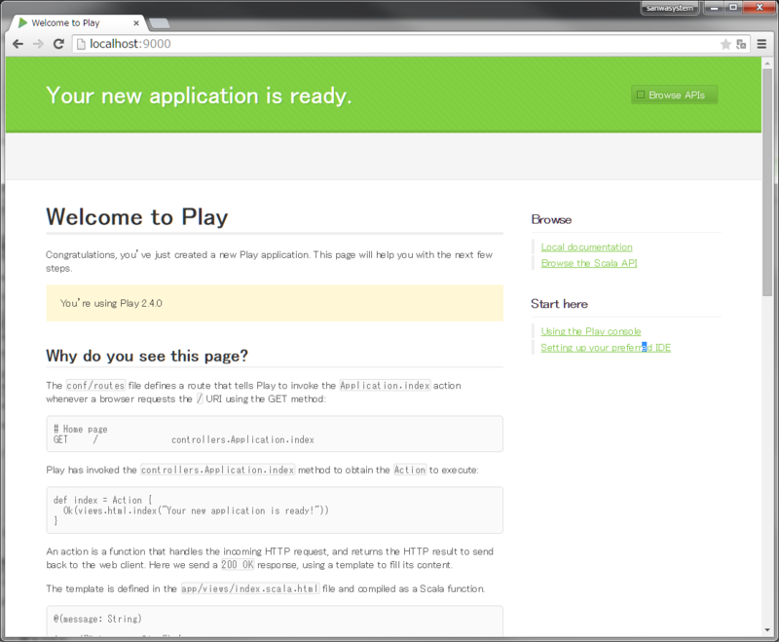Open the Setting up your preferred IDE link
Image resolution: width=779 pixels, height=642 pixels.
606,348
